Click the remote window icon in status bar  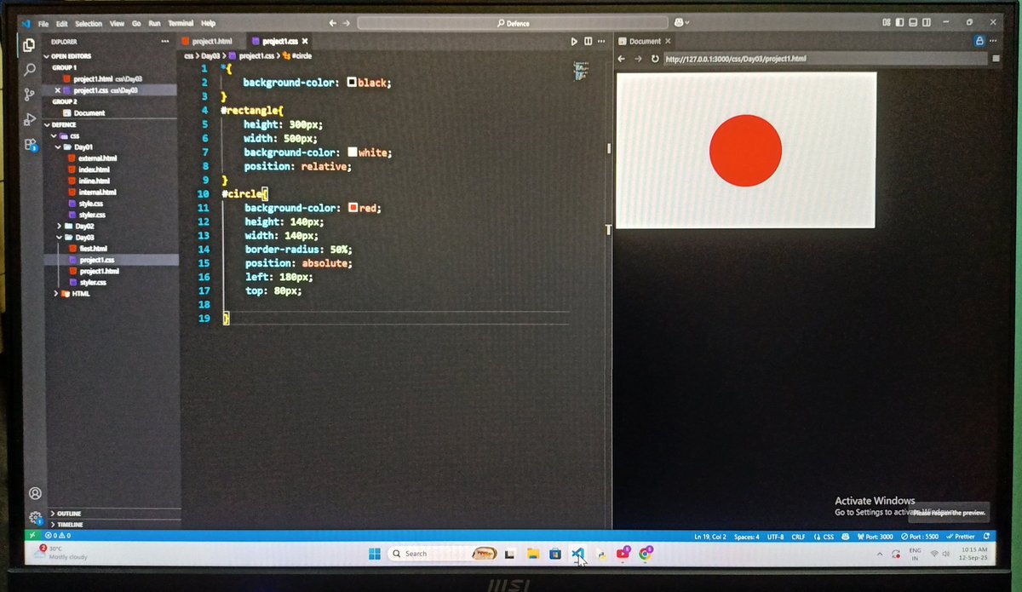pos(32,536)
